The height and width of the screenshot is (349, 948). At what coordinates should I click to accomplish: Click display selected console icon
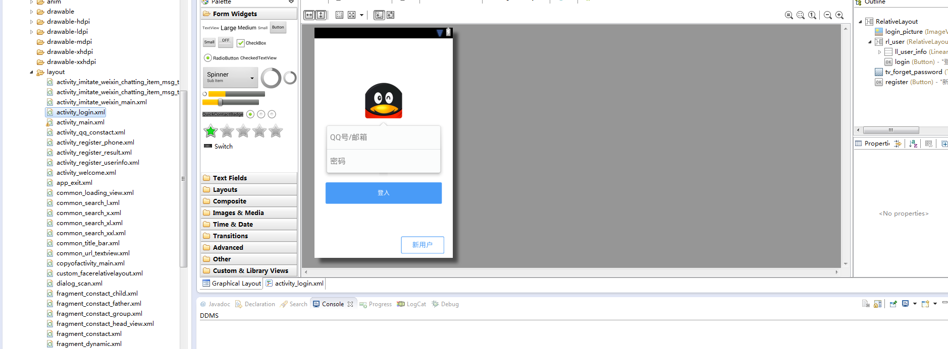point(906,304)
